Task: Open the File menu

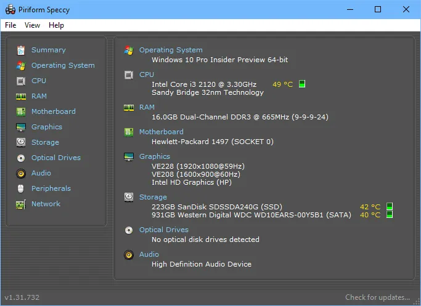Action: pos(10,25)
